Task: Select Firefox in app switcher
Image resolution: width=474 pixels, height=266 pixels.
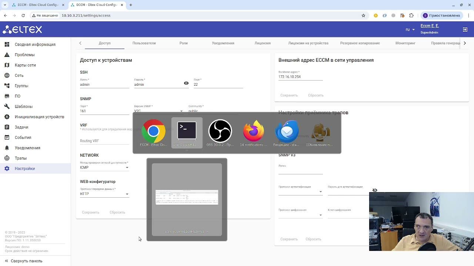Action: (x=253, y=133)
